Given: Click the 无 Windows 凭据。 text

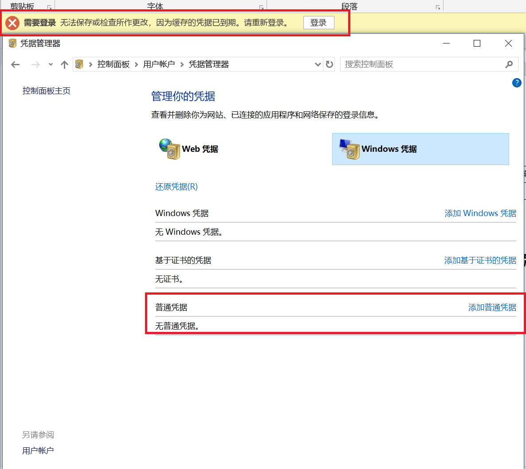Looking at the screenshot, I should point(189,232).
